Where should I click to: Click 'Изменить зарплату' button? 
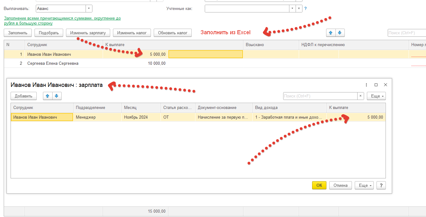[x=88, y=33]
